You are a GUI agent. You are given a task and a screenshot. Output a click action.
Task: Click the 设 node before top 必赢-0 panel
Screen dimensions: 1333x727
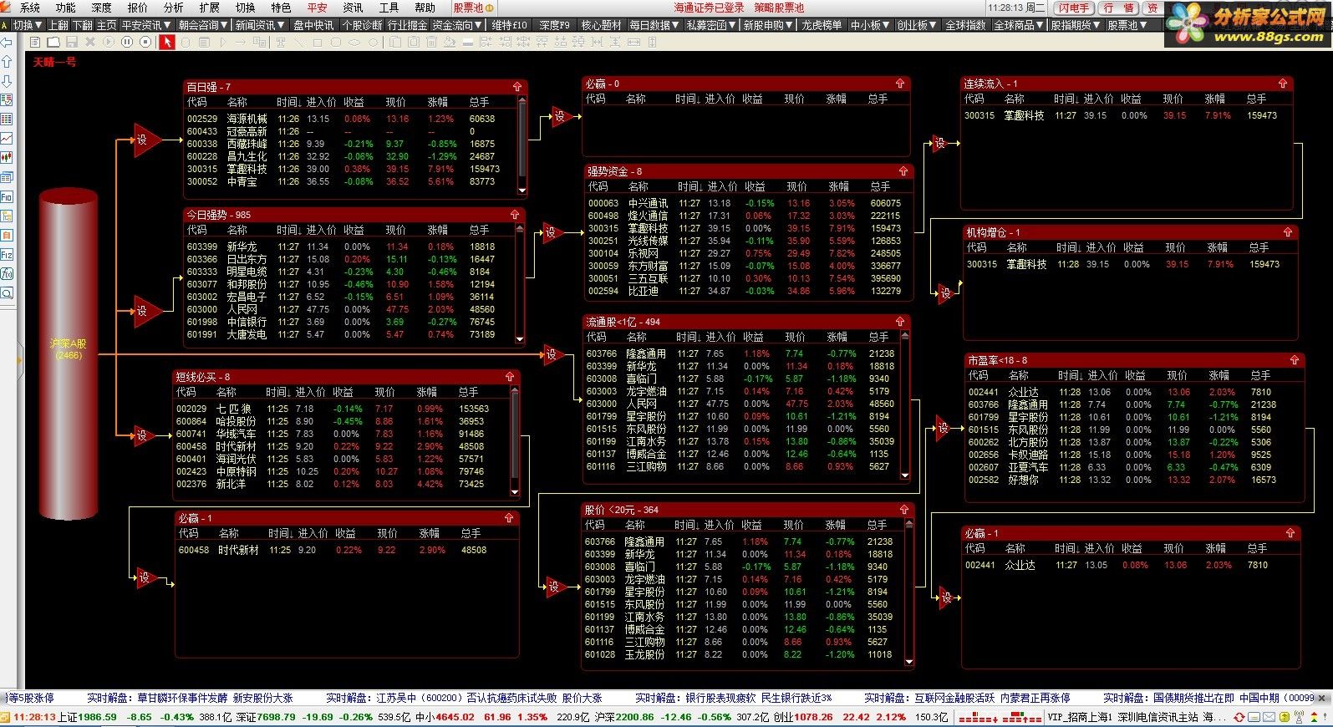(562, 116)
